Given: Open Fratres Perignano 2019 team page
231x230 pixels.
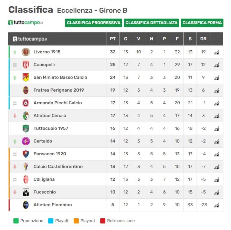Looking at the screenshot, I should coord(59,90).
